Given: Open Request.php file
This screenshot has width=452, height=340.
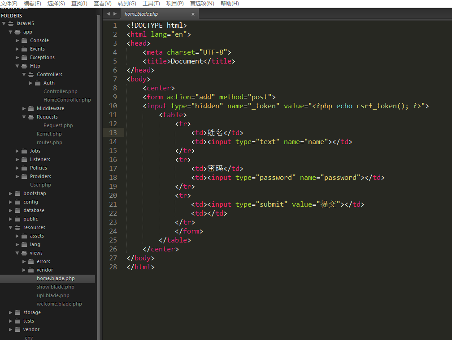Looking at the screenshot, I should click(x=58, y=125).
